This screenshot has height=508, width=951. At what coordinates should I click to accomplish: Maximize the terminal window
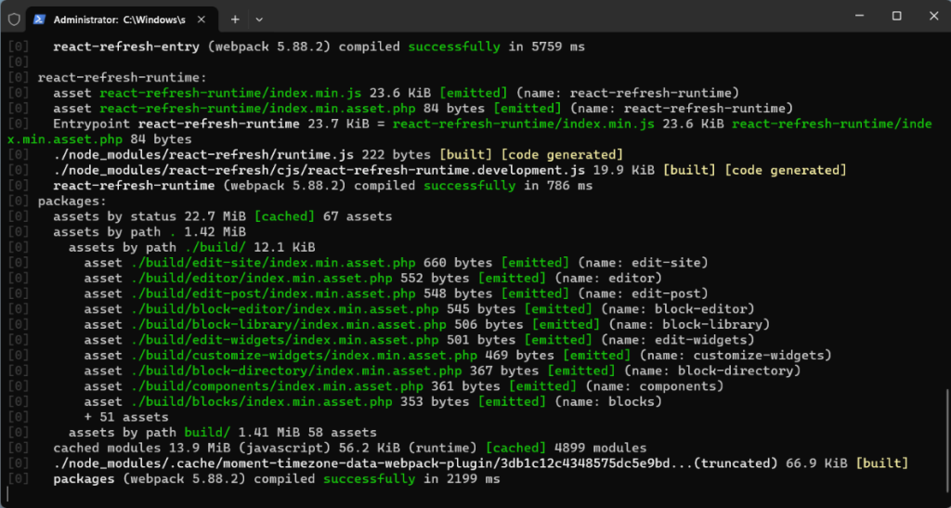896,16
